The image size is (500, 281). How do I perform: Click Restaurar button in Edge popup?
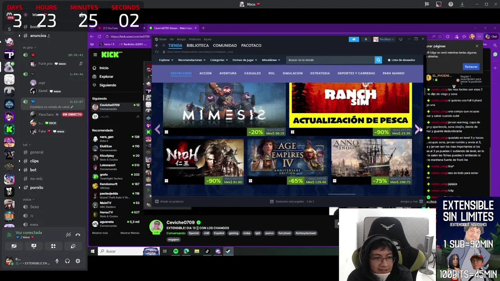click(x=471, y=67)
